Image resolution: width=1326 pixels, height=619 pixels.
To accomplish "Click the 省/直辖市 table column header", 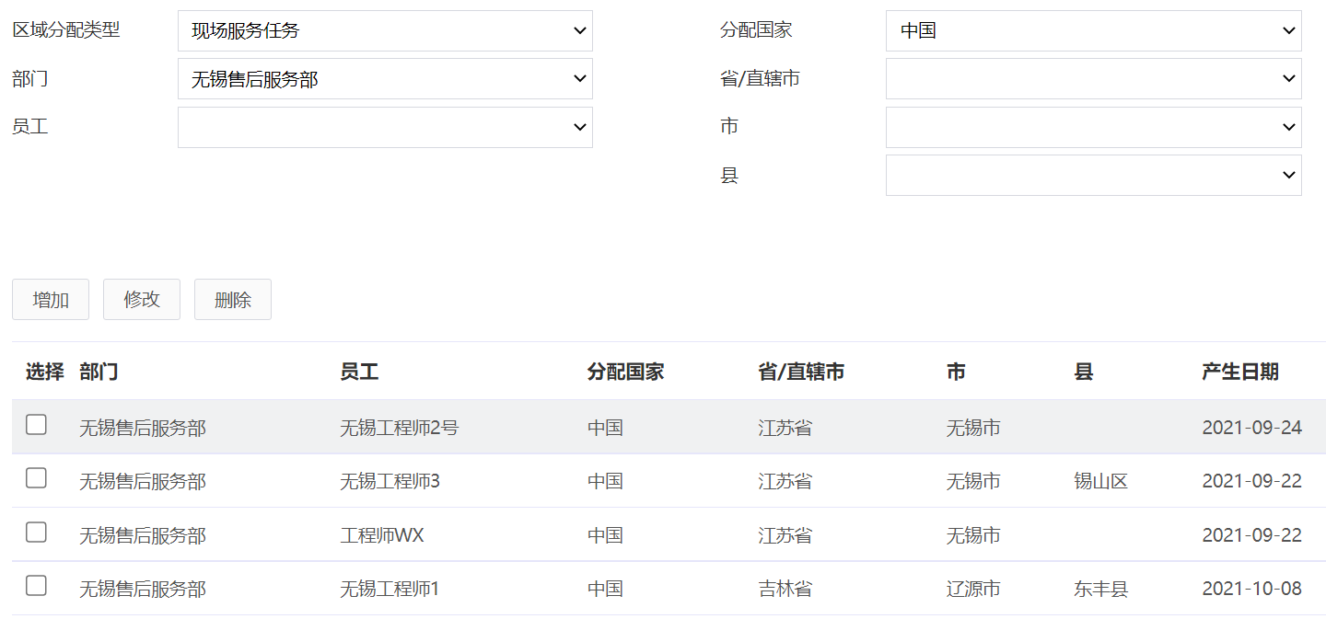I will pos(801,372).
